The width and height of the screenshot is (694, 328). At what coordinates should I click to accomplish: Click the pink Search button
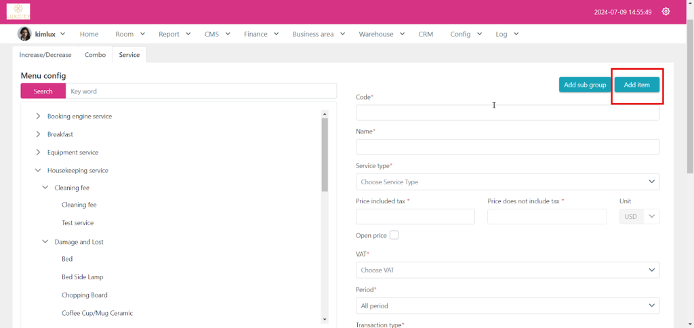pos(43,91)
